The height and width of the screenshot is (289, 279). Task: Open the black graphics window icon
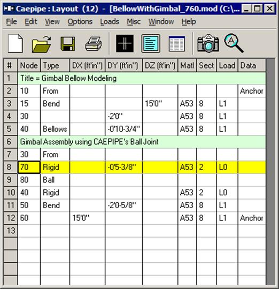[x=125, y=43]
